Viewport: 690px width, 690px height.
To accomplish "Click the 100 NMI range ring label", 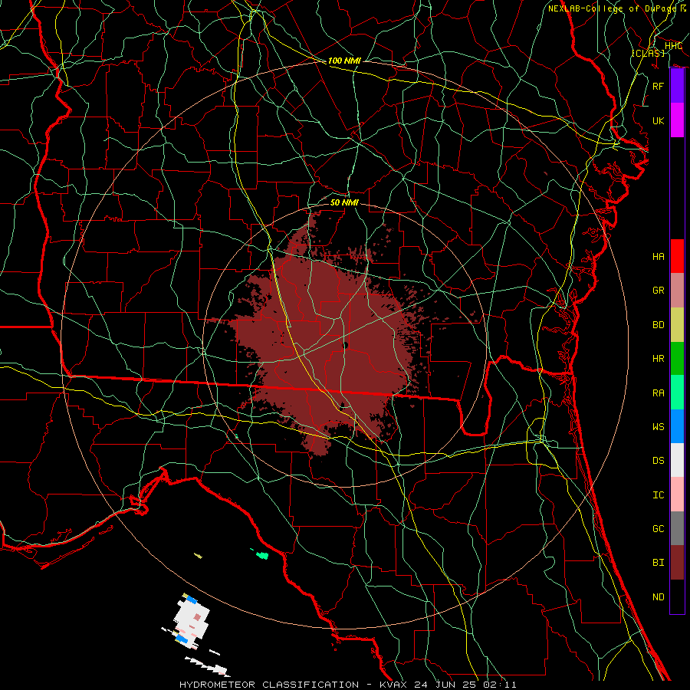I will (344, 61).
